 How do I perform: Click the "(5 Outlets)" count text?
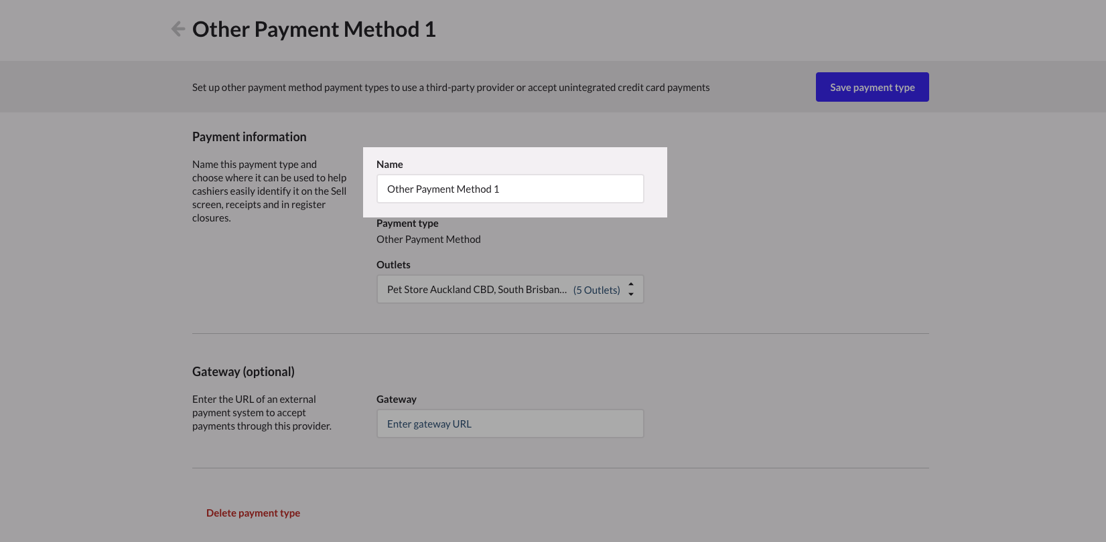pyautogui.click(x=597, y=290)
